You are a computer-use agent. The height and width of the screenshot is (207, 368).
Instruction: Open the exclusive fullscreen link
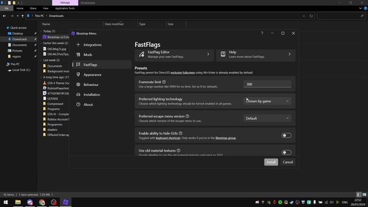[x=183, y=72]
